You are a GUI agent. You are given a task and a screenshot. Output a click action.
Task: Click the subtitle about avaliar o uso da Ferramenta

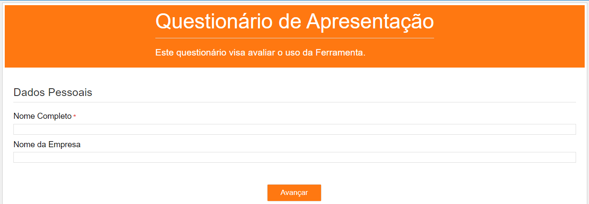coord(260,53)
